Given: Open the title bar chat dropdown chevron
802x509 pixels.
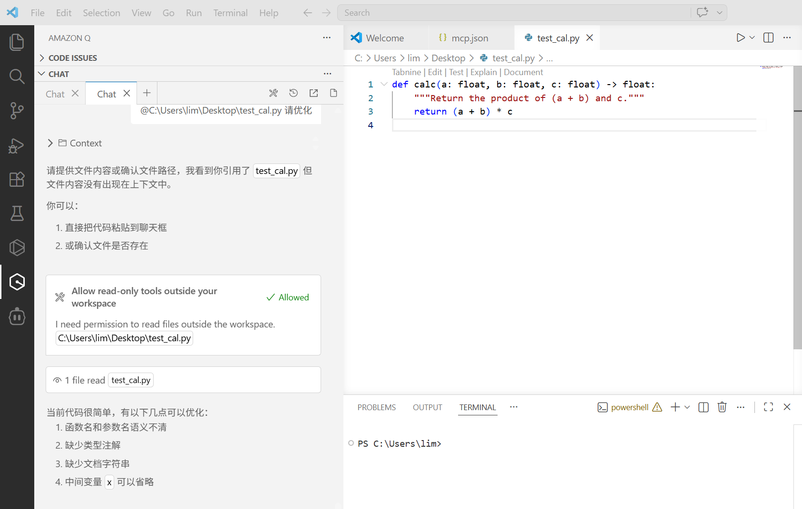Looking at the screenshot, I should point(720,13).
